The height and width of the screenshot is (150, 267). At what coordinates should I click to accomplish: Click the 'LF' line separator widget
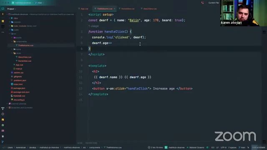click(x=217, y=147)
